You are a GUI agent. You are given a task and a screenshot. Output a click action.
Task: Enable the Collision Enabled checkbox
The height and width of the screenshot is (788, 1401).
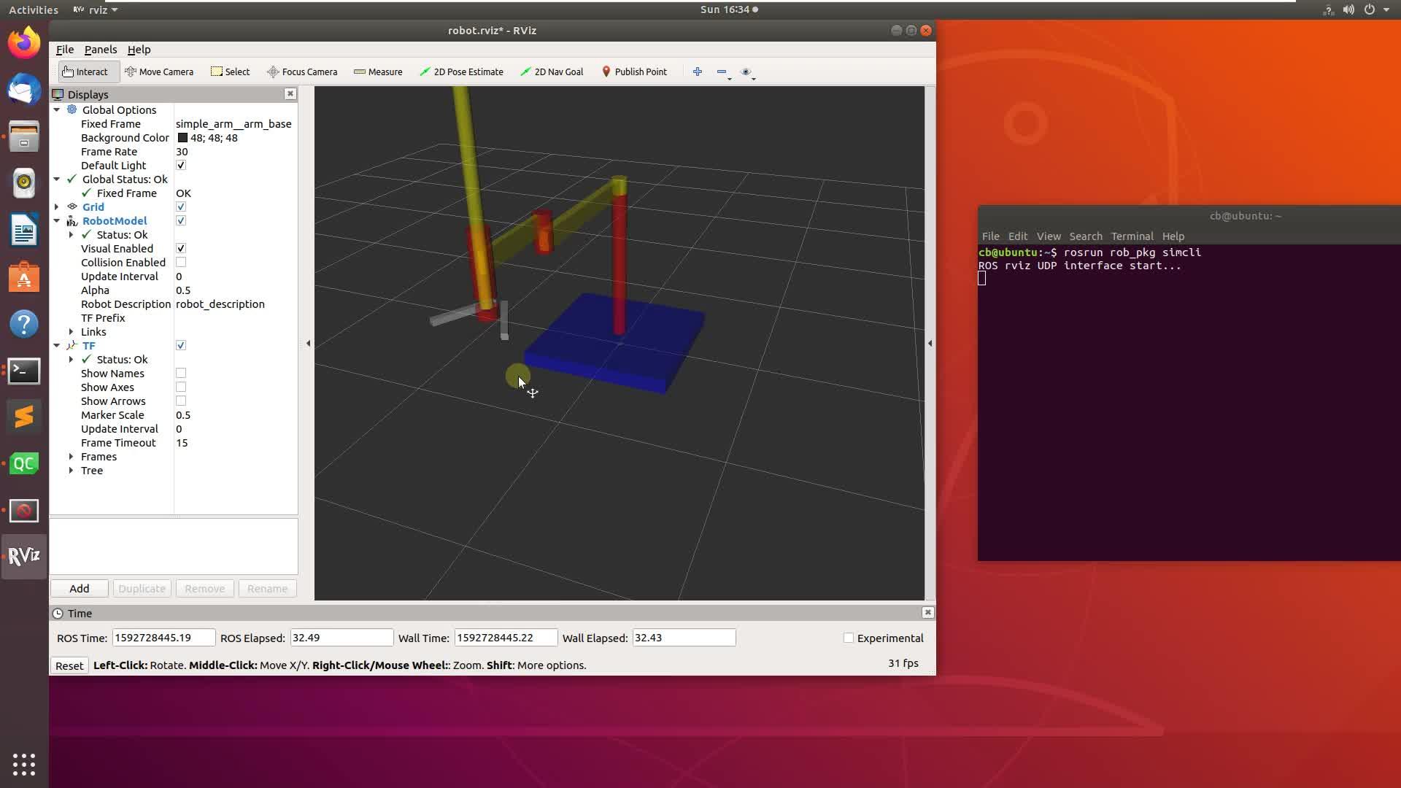coord(181,263)
